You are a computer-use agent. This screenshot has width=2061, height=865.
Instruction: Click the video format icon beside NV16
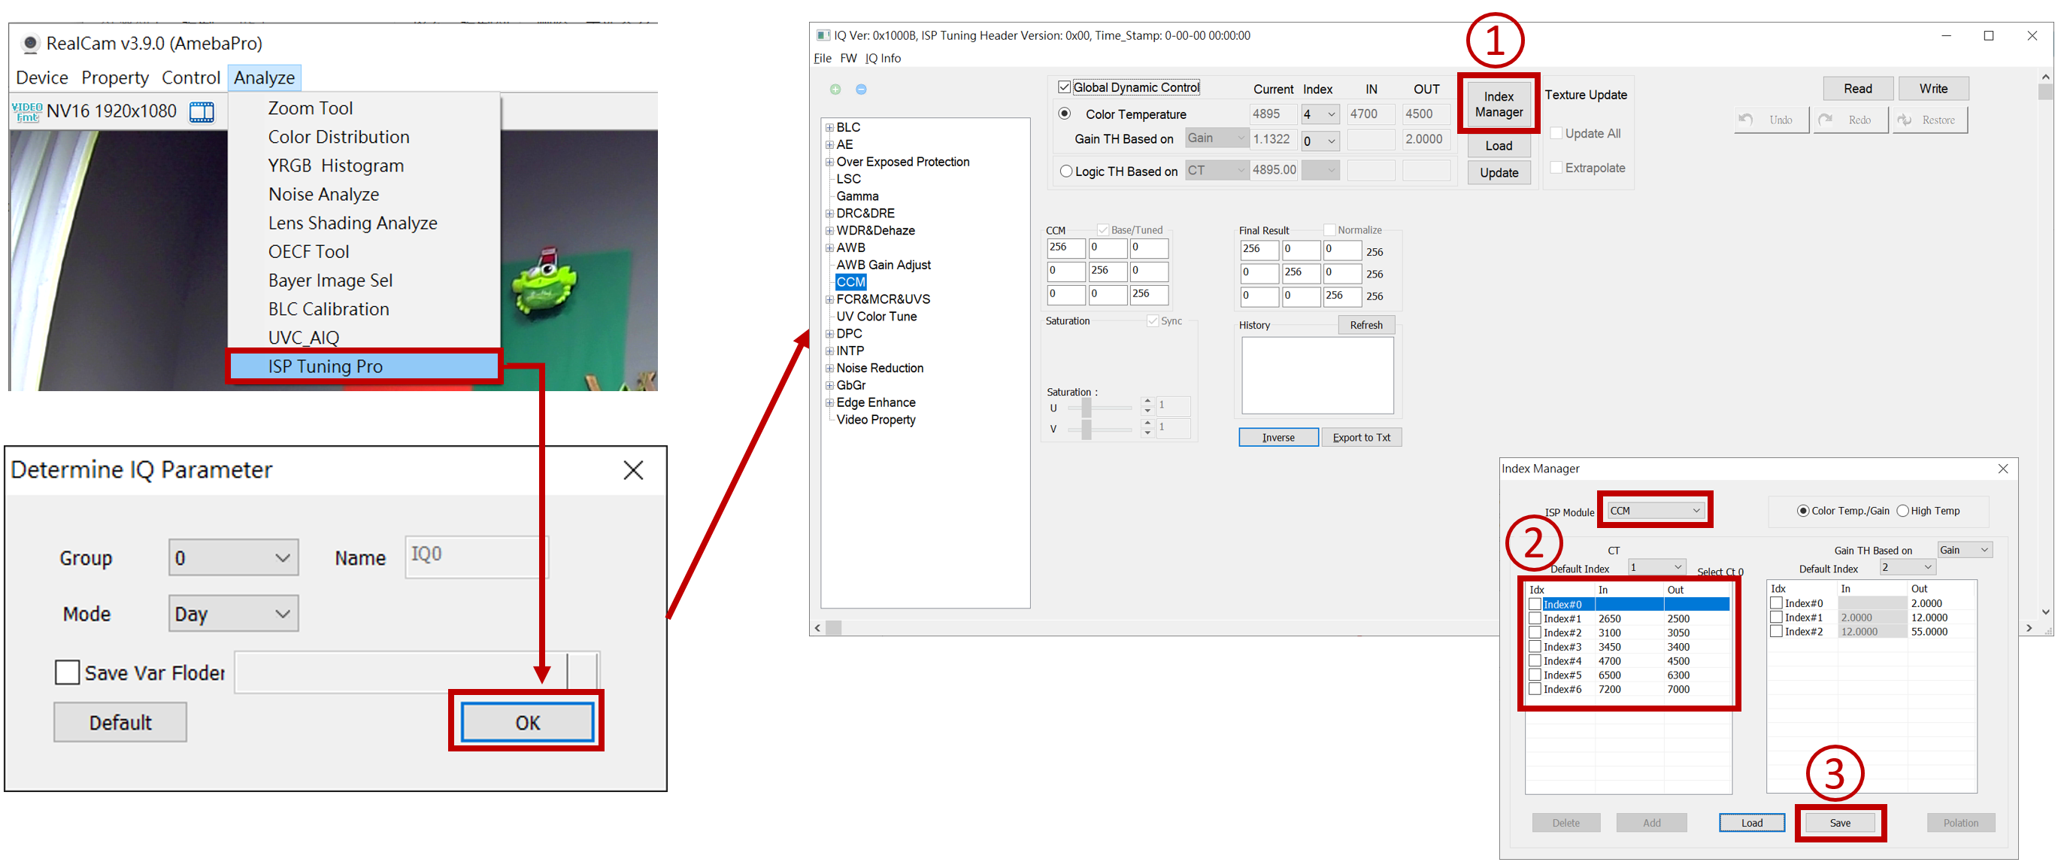(26, 111)
